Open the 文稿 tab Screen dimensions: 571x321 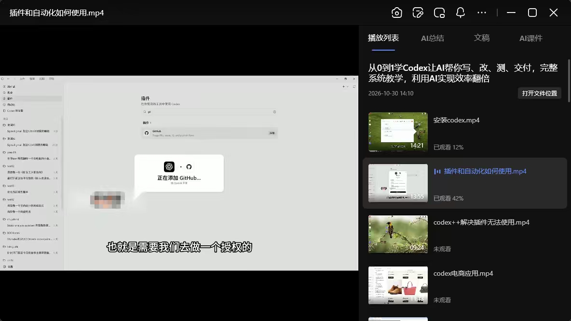coord(482,38)
